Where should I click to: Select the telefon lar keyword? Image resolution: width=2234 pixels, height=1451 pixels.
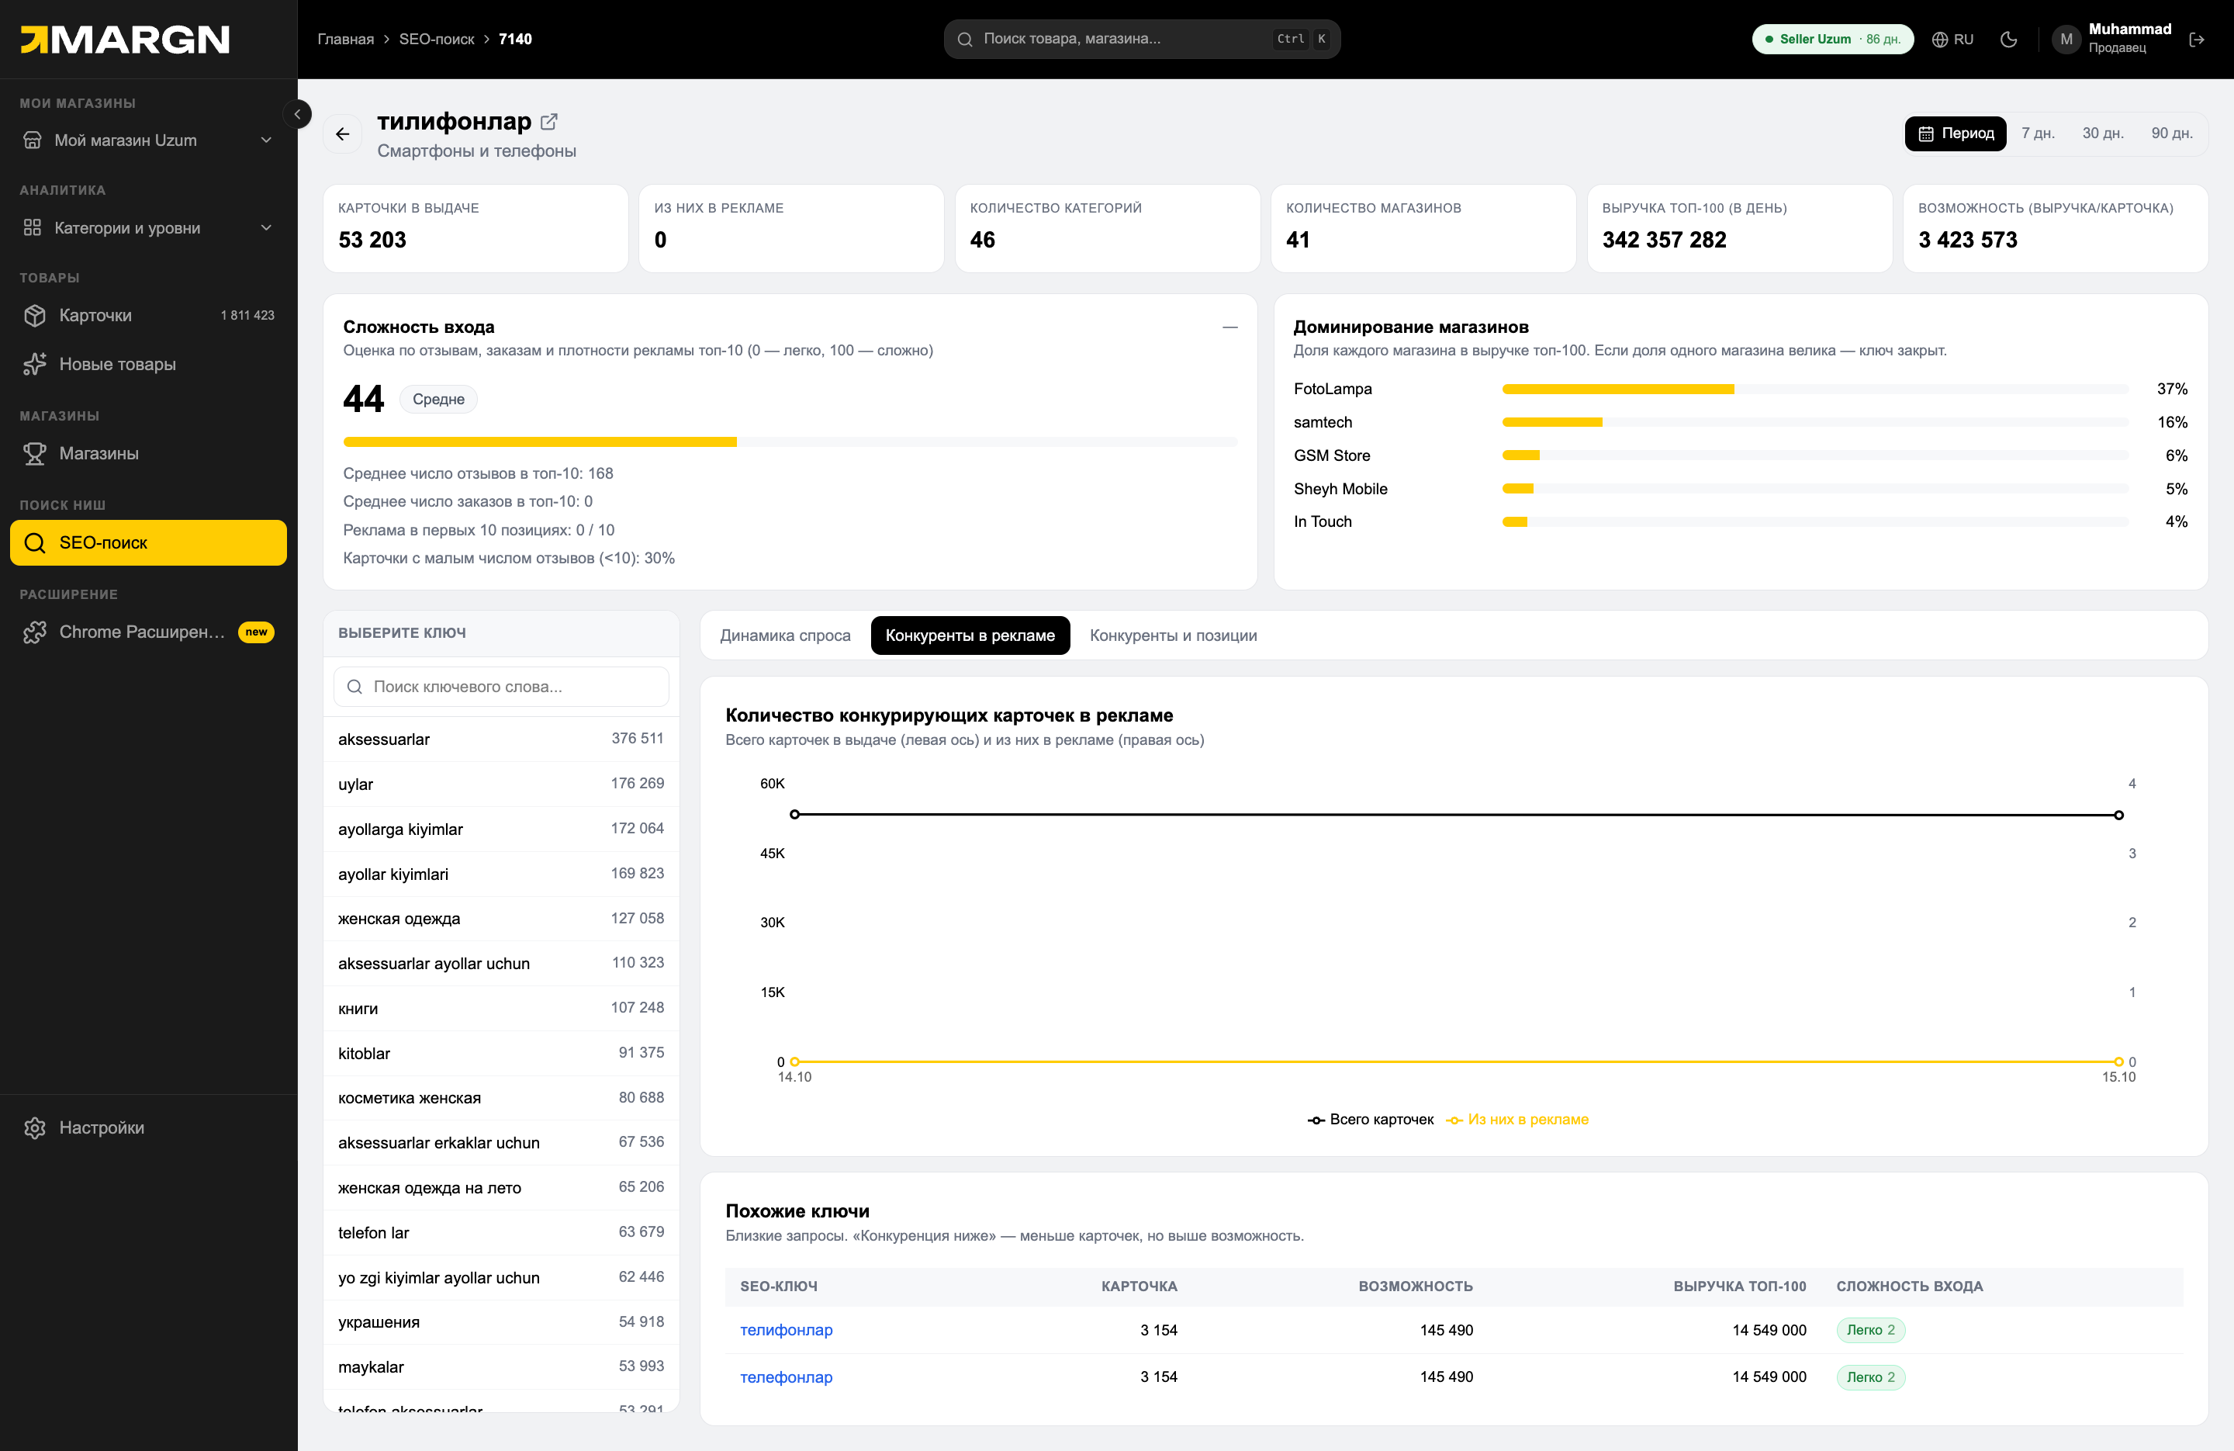(501, 1232)
